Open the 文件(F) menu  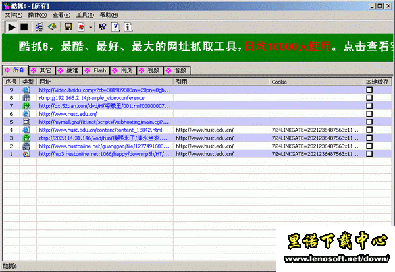[x=13, y=15]
